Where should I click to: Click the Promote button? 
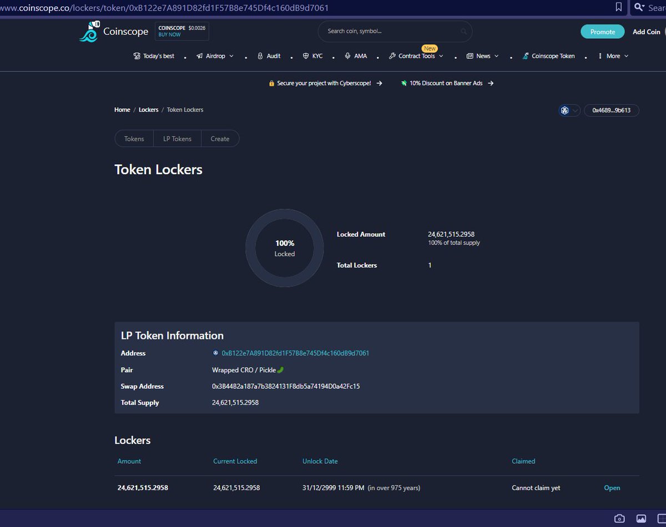tap(603, 32)
